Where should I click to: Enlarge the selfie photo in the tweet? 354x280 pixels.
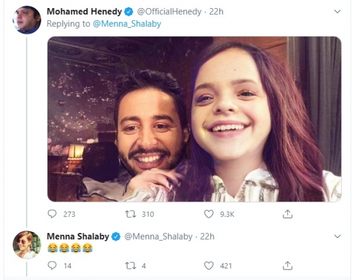(x=194, y=119)
